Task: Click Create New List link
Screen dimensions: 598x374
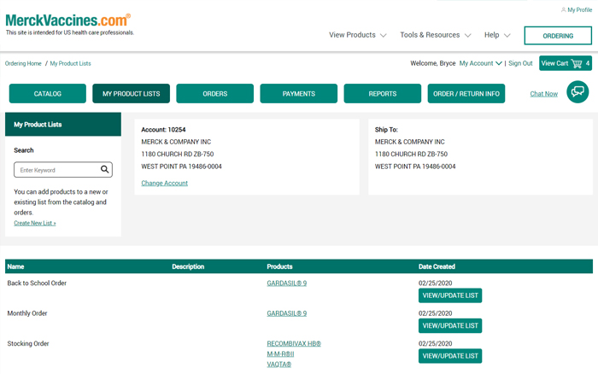Action: [x=35, y=223]
